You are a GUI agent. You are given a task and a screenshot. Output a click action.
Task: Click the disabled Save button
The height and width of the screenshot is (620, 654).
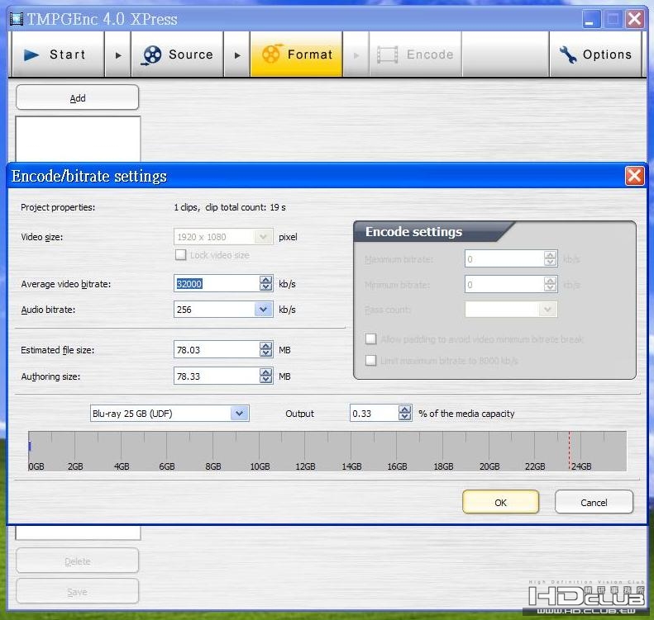coord(77,591)
